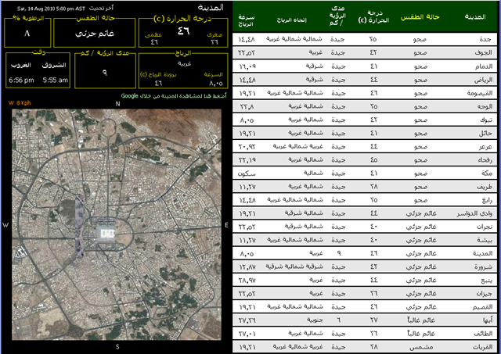Click the satellite map image of Madinah
Screen dimensions: 501x354
[117, 224]
